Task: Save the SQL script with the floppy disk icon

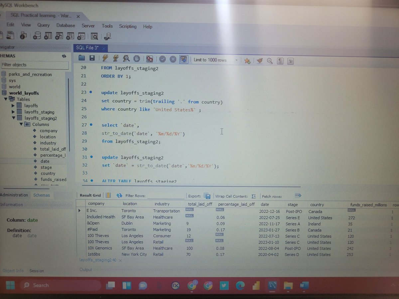Action: [92, 58]
